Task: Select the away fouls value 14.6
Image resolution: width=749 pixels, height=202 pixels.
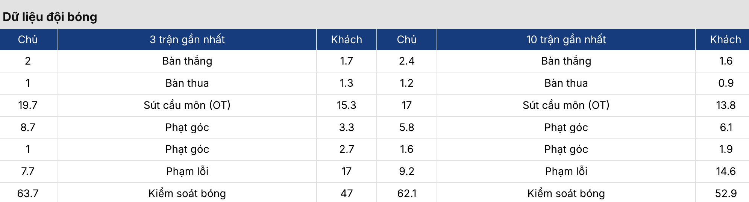Action: pyautogui.click(x=726, y=171)
